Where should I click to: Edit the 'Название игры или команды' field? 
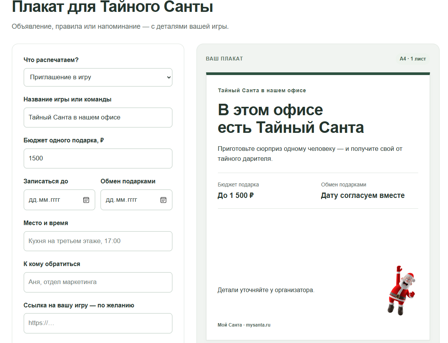[x=98, y=117]
